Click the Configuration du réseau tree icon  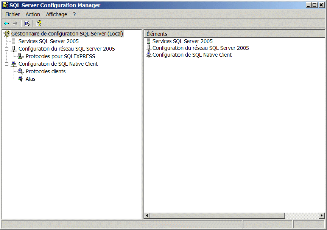coord(14,49)
